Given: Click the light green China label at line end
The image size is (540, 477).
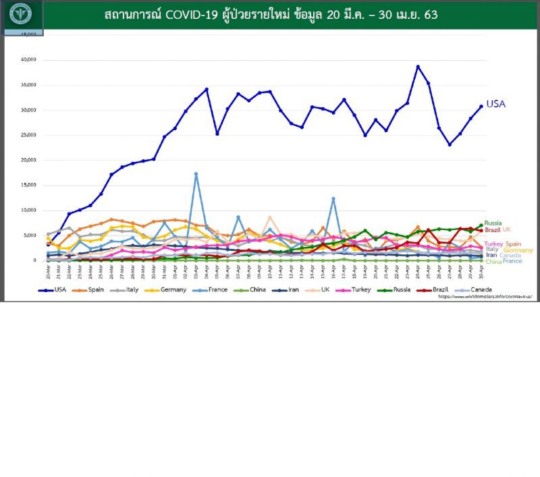Looking at the screenshot, I should 493,262.
